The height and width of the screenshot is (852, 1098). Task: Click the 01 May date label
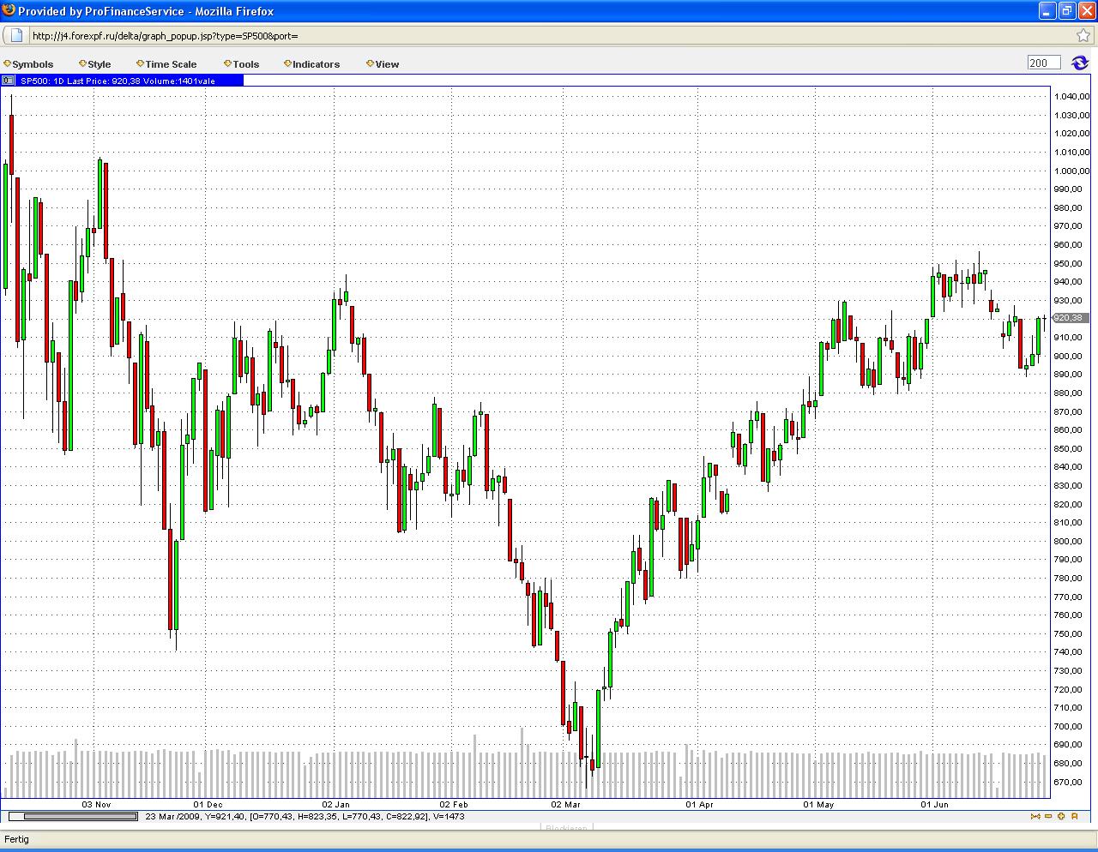(818, 804)
